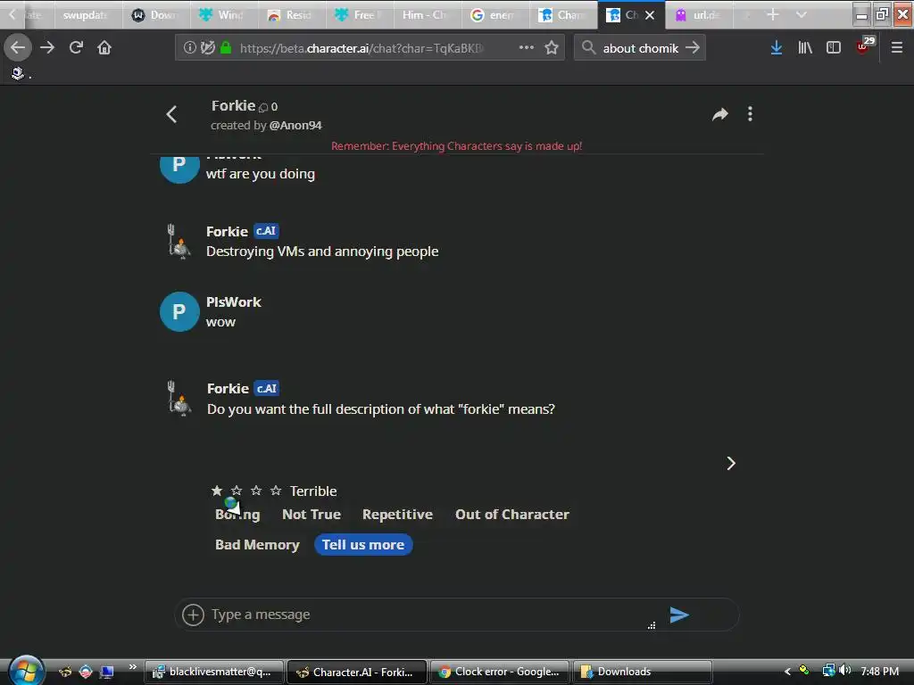Open the uBlock extension icon showing 29
The width and height of the screenshot is (914, 685).
pos(864,45)
